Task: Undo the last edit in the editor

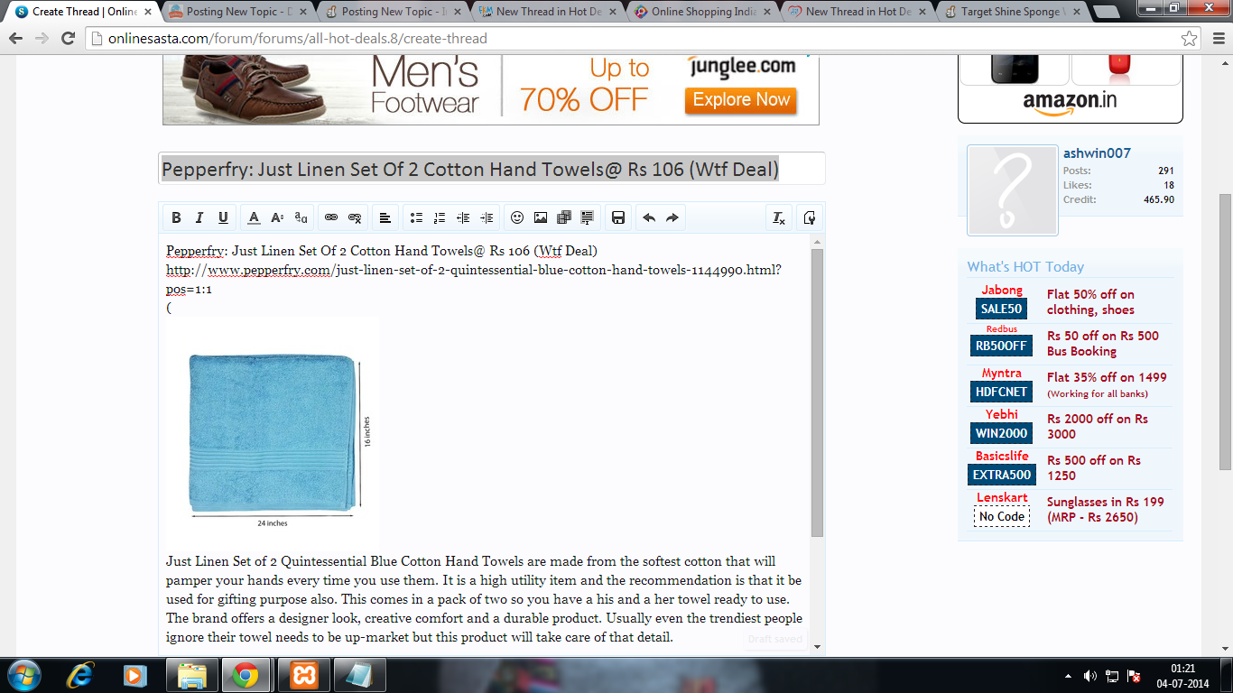Action: (x=649, y=217)
